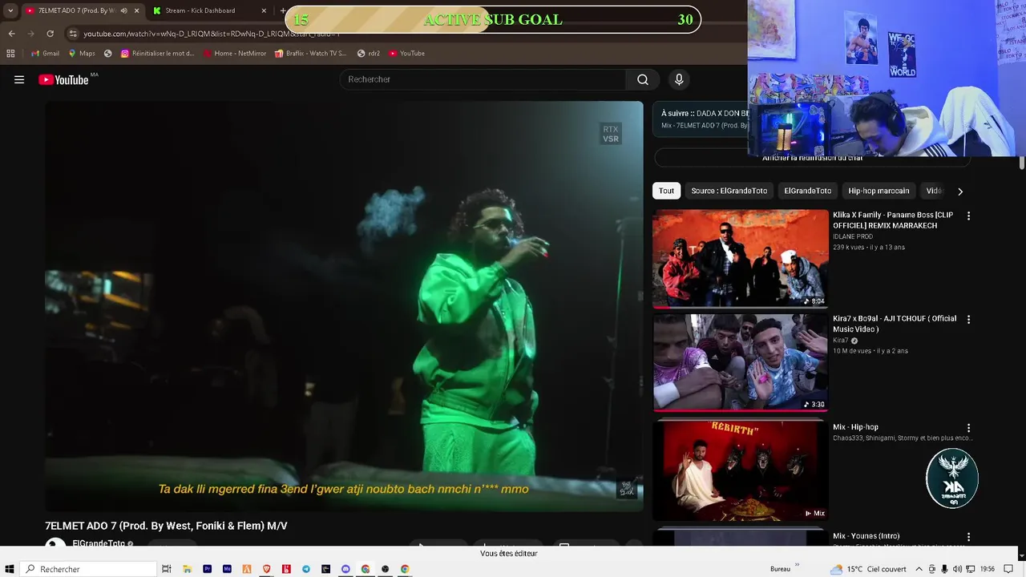Open the rdr2 bookmark
Image resolution: width=1026 pixels, height=577 pixels.
point(369,54)
